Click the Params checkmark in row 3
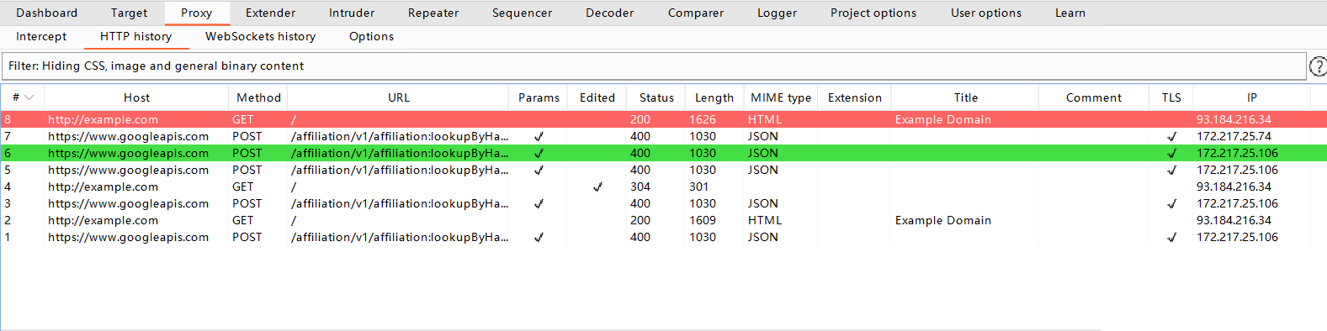1327x331 pixels. [x=539, y=203]
